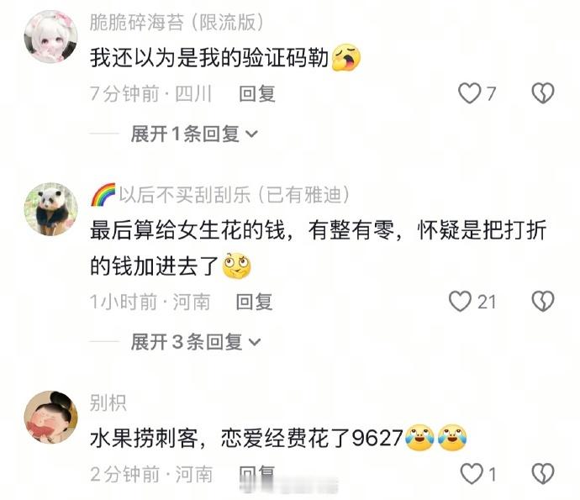Like the 验证码 comment with heart icon

pos(469,93)
